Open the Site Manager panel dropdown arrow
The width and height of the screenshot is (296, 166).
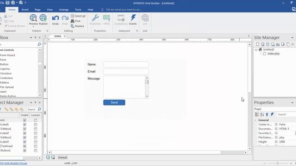click(x=292, y=38)
